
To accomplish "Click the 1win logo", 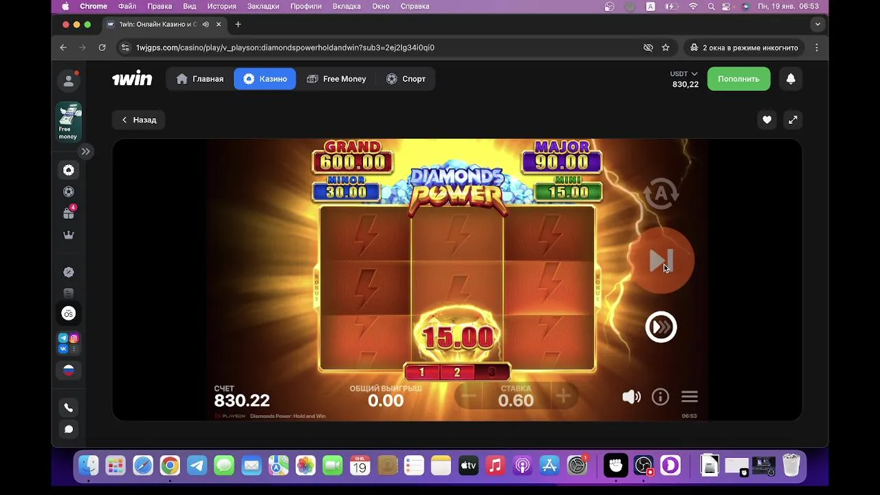I will pyautogui.click(x=132, y=79).
